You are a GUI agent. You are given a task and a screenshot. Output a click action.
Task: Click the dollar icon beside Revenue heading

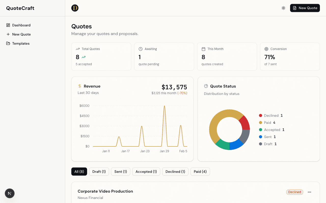coord(79,86)
